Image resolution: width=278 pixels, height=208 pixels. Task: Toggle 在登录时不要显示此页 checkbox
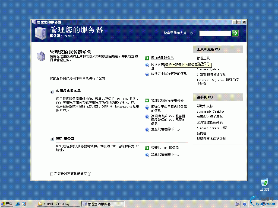[x=52, y=174]
